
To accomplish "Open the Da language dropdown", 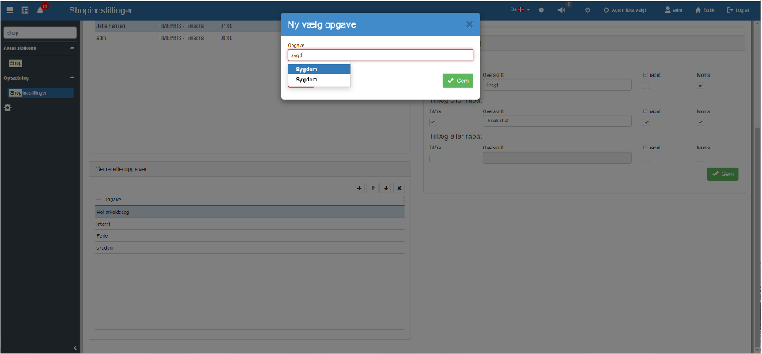I will (x=519, y=9).
